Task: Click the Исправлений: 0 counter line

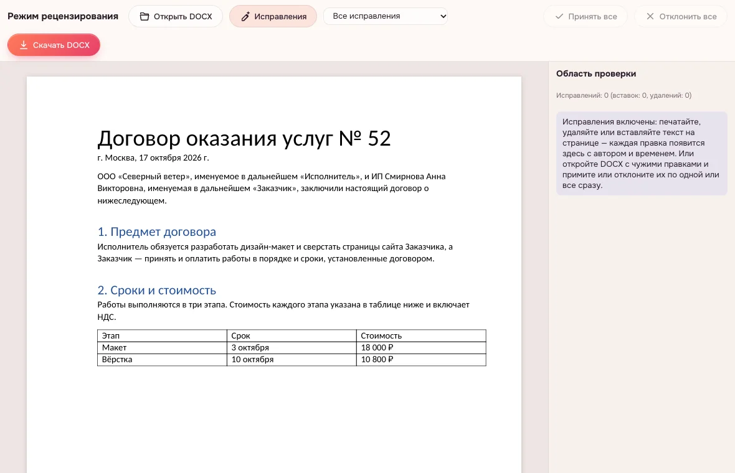Action: point(624,95)
